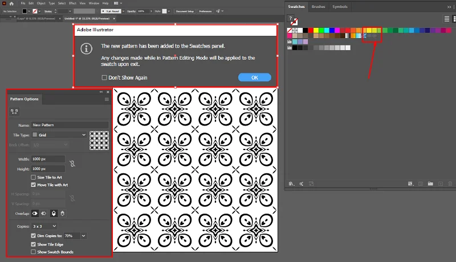Image resolution: width=456 pixels, height=262 pixels.
Task: Expand Opacity options arrow
Action: tap(151, 11)
